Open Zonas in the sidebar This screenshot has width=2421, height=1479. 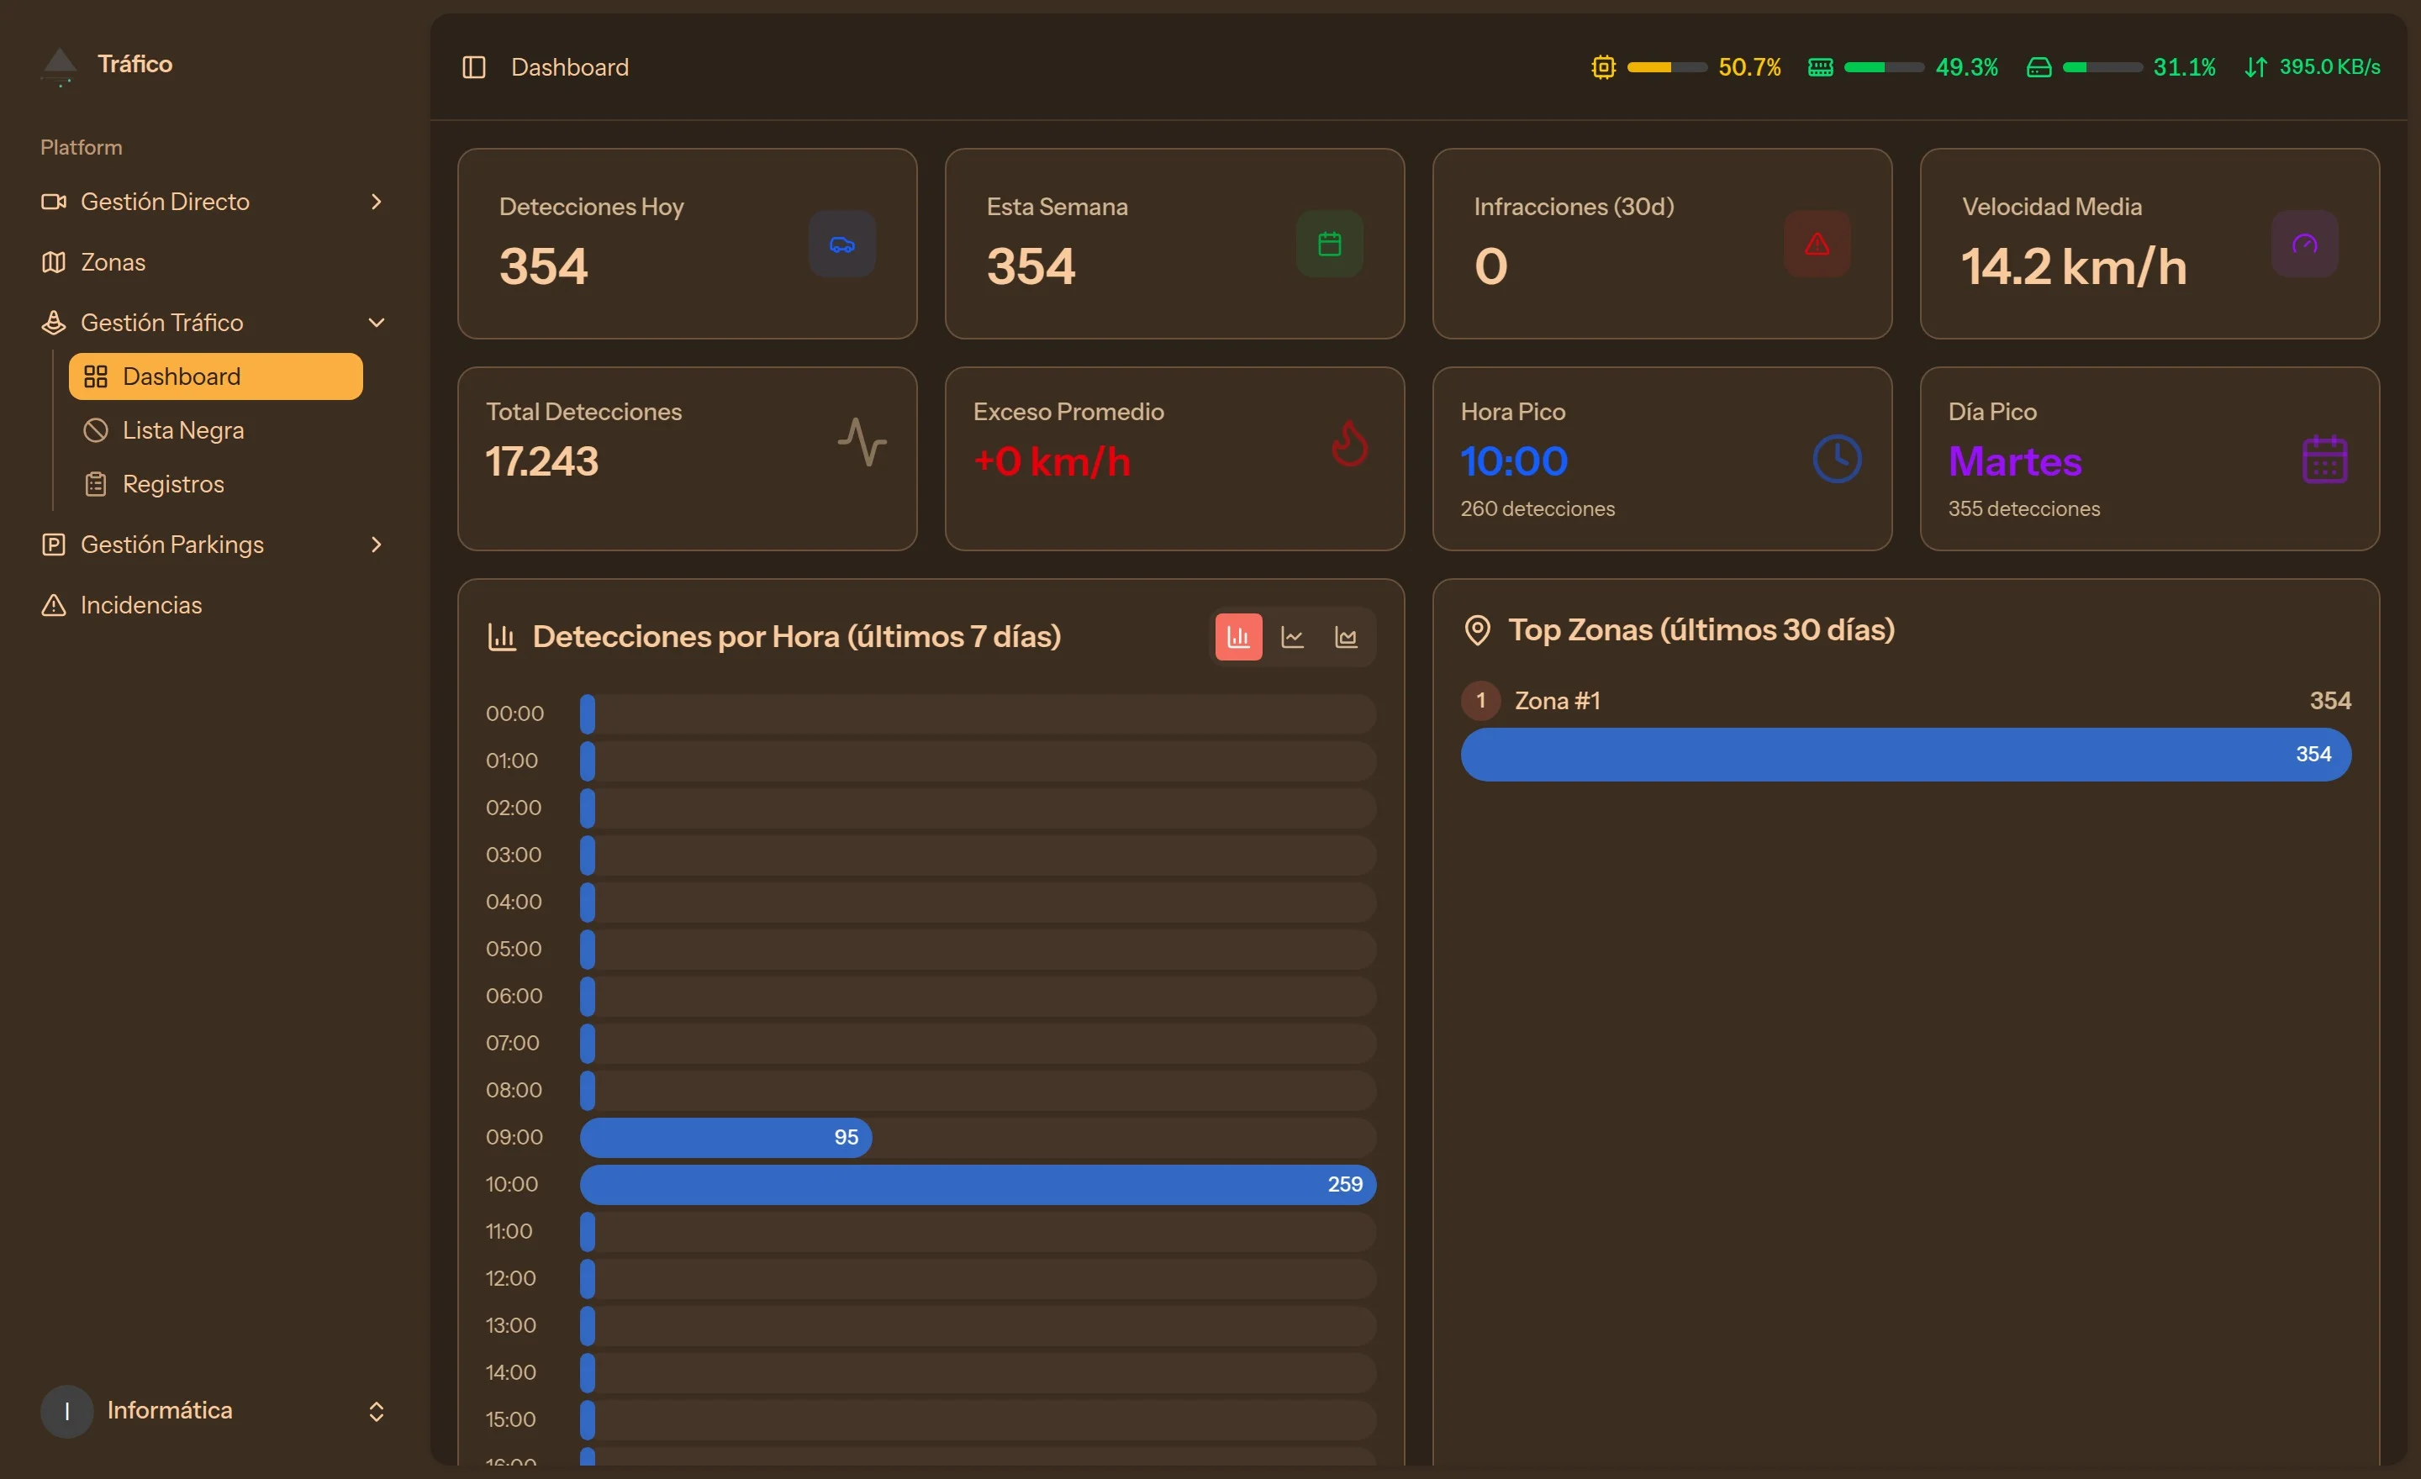(214, 262)
